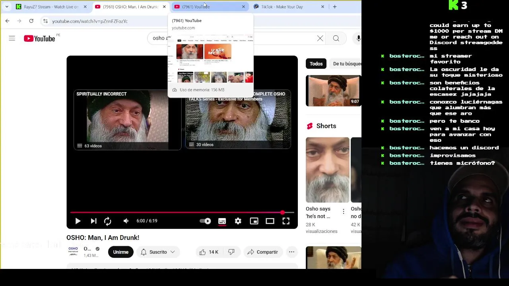Open the 'Osho says he's not' short

pos(327,170)
